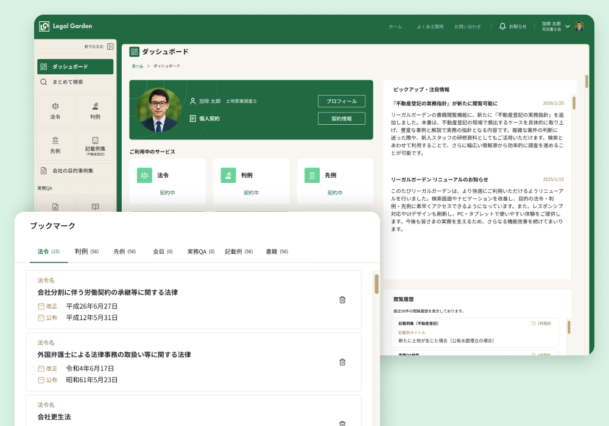Click the dashboard grid icon beside the title
This screenshot has width=609, height=426.
point(135,52)
